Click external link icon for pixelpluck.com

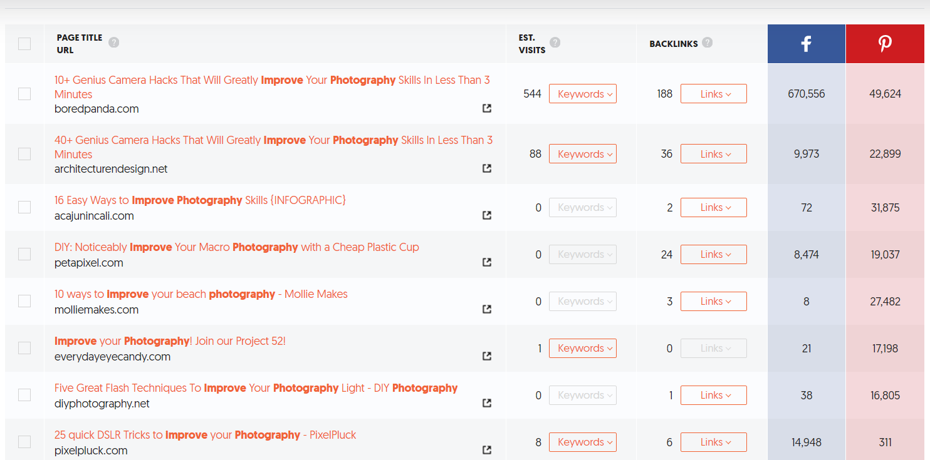coord(487,450)
